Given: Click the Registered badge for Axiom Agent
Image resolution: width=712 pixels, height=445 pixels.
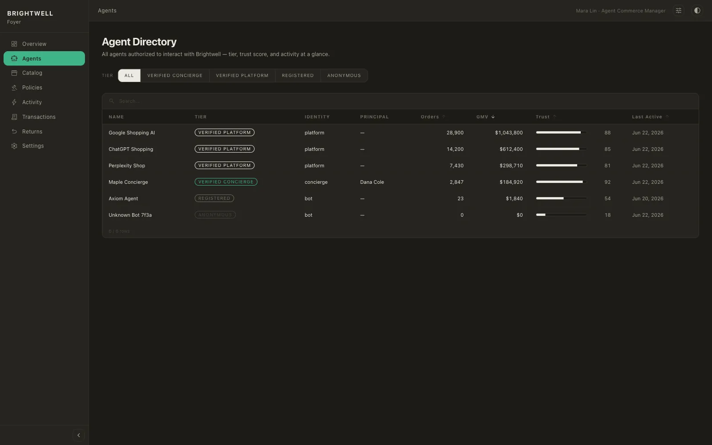Looking at the screenshot, I should [x=214, y=198].
